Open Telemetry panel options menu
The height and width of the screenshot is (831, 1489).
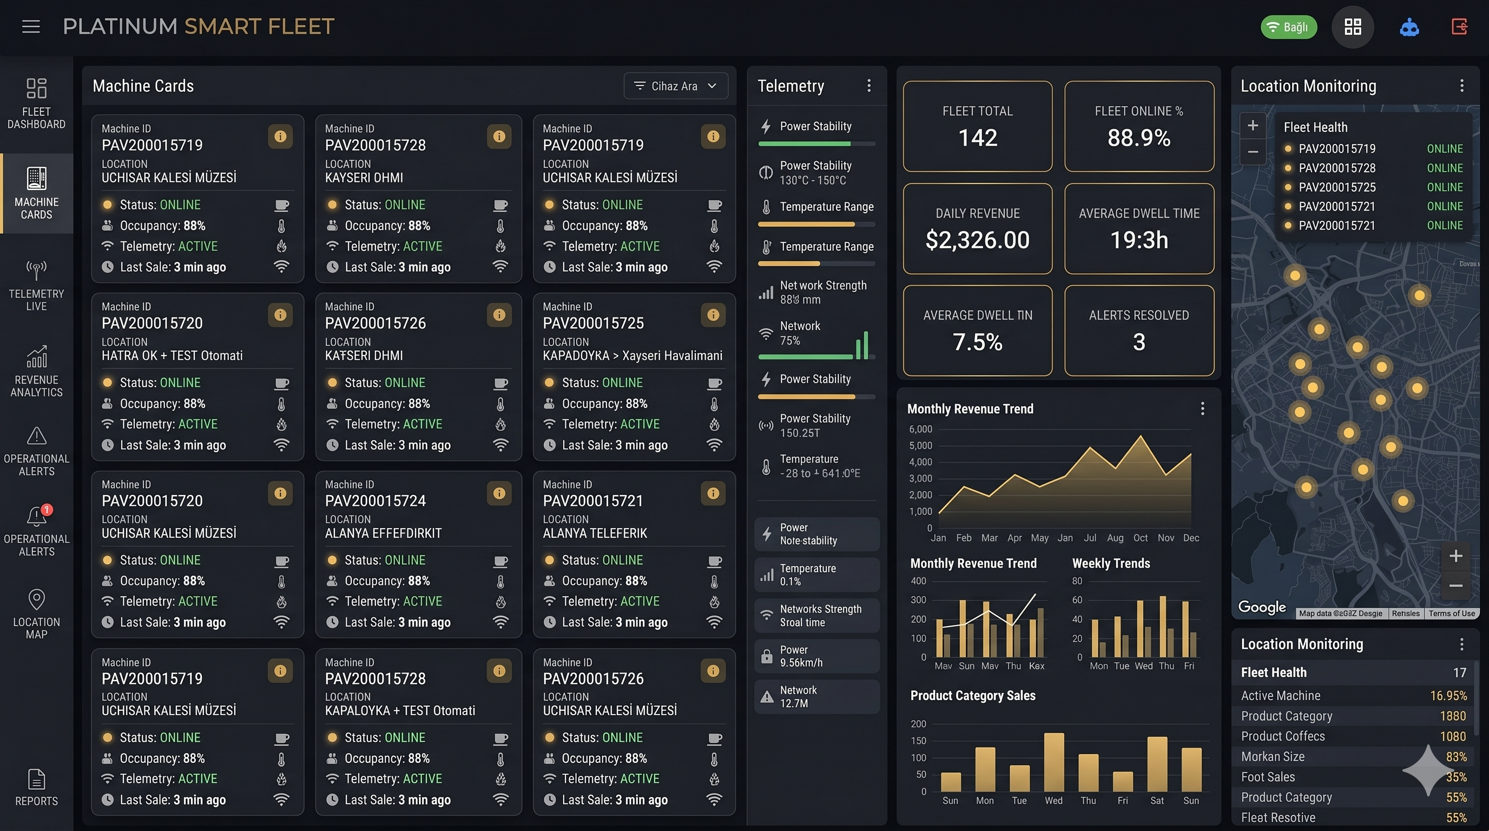(x=869, y=86)
